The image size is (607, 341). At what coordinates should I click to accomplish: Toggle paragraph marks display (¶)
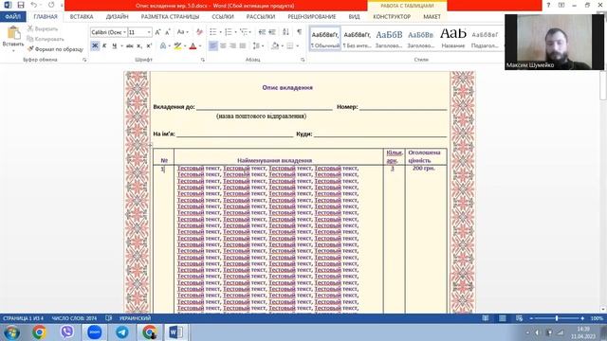pos(300,32)
